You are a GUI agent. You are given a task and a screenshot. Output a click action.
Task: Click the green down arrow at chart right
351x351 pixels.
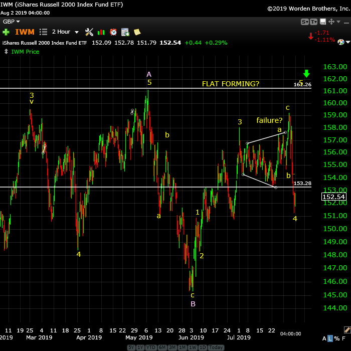click(306, 73)
